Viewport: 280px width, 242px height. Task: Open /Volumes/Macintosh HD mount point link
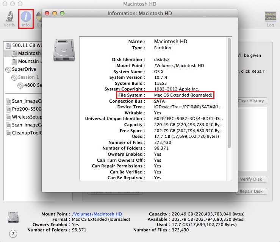[x=97, y=214]
